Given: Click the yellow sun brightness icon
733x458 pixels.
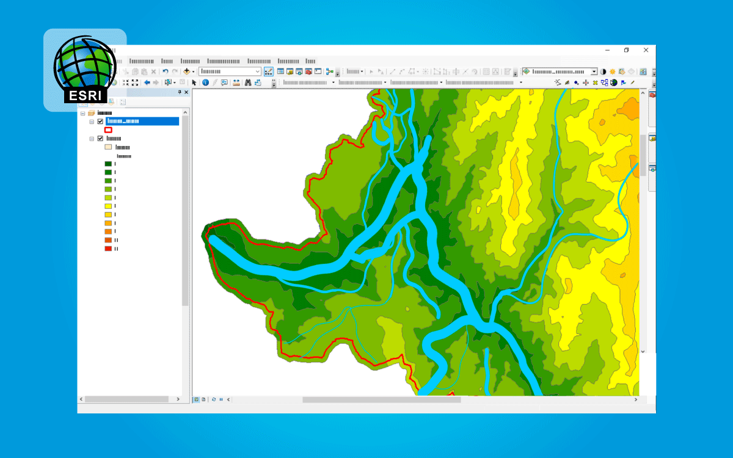Looking at the screenshot, I should coord(612,71).
